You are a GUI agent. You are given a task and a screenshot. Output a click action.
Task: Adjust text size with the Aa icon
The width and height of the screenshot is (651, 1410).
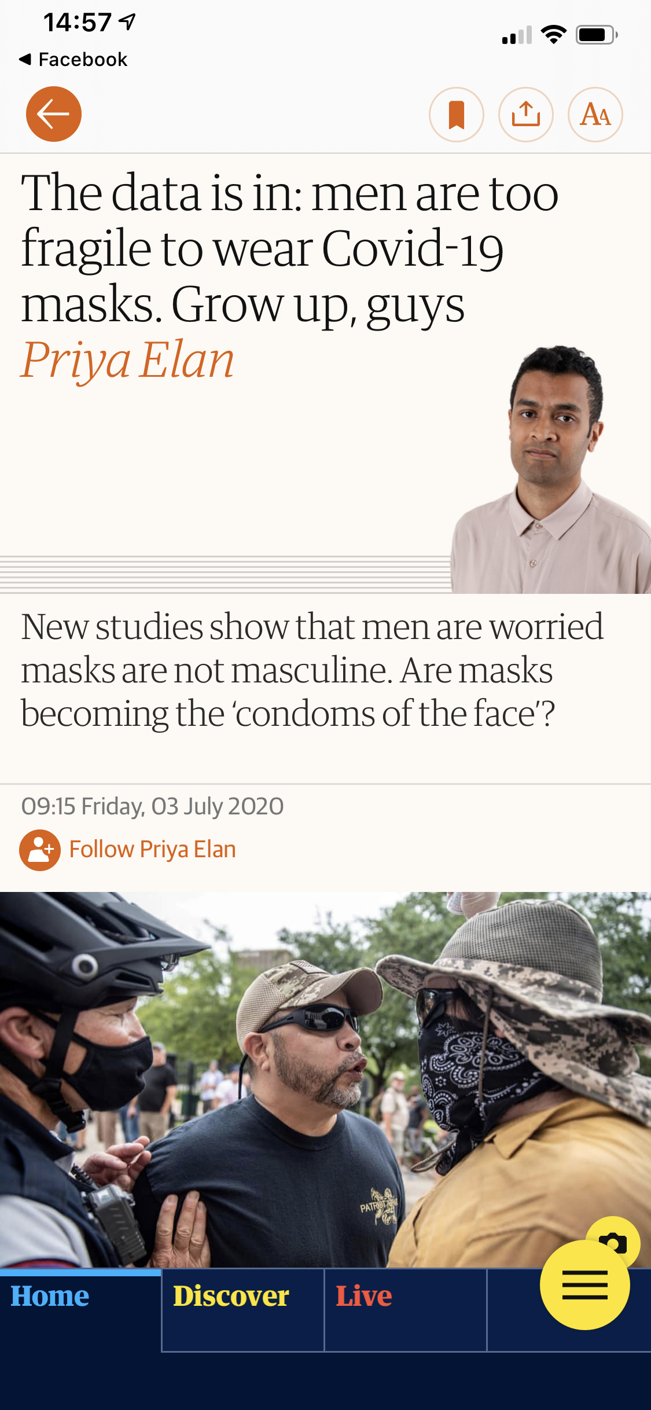tap(595, 115)
